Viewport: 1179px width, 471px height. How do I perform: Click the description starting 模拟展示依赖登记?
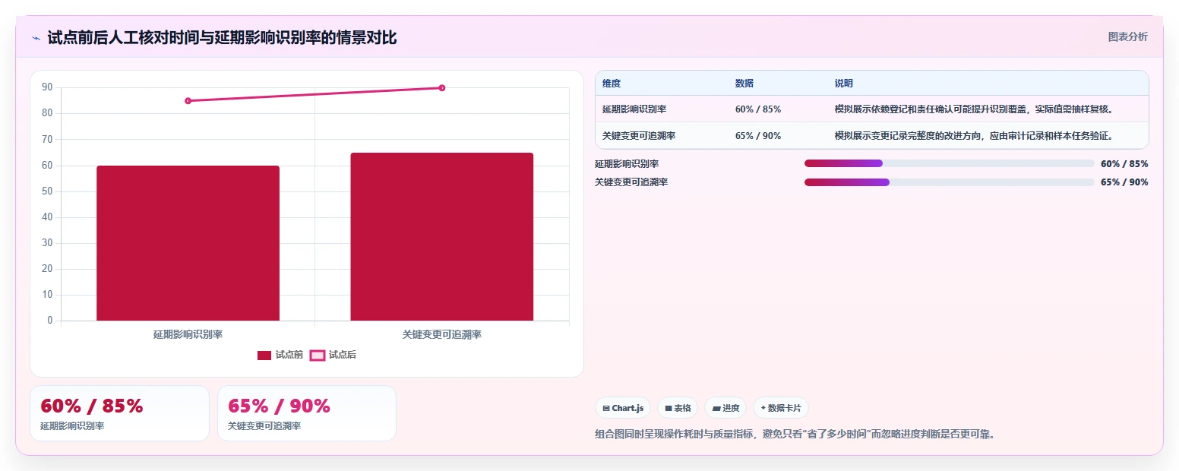tap(974, 109)
